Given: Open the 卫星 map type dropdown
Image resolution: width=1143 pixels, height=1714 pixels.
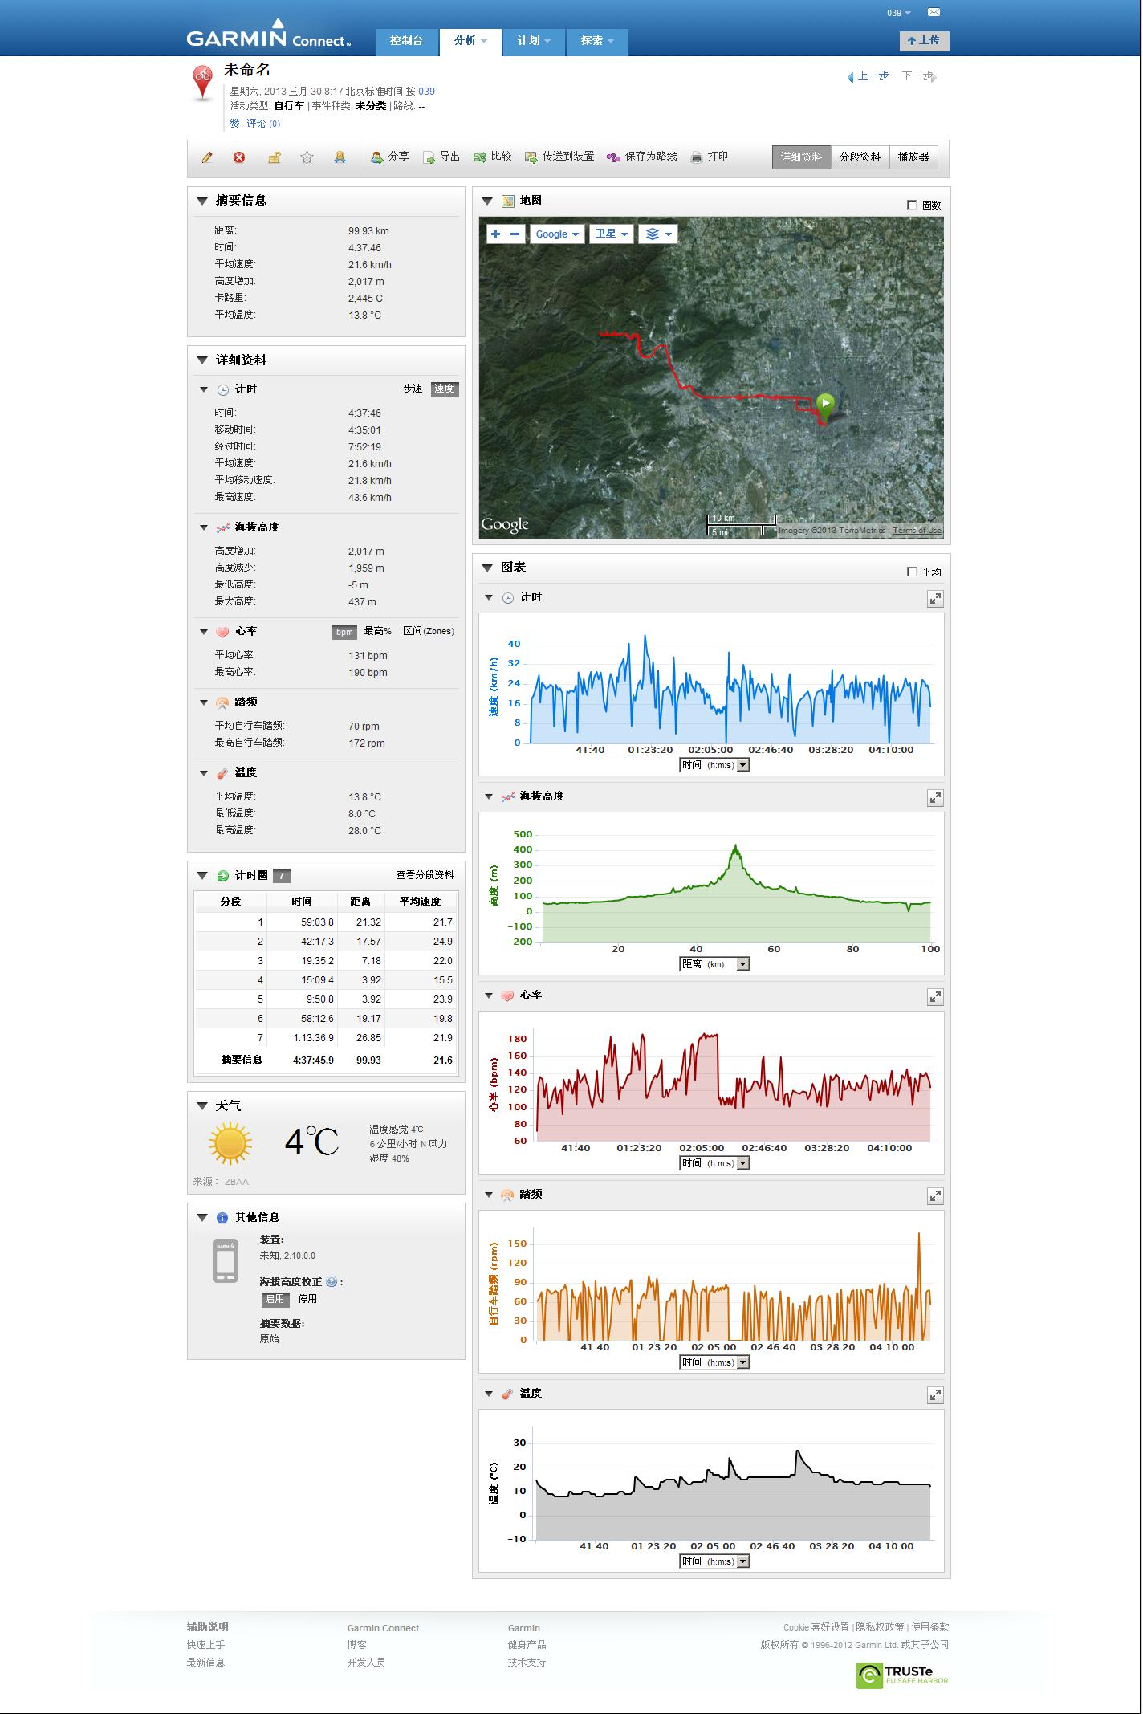Looking at the screenshot, I should pos(612,234).
